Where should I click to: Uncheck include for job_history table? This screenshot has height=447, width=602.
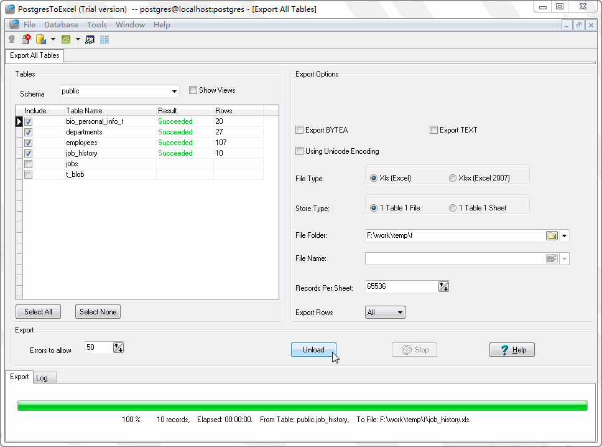pos(29,153)
